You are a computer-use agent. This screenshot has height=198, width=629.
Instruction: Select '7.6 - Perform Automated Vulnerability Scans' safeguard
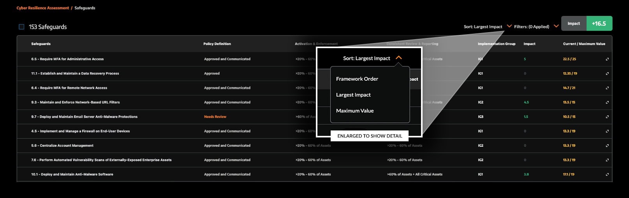(x=101, y=160)
